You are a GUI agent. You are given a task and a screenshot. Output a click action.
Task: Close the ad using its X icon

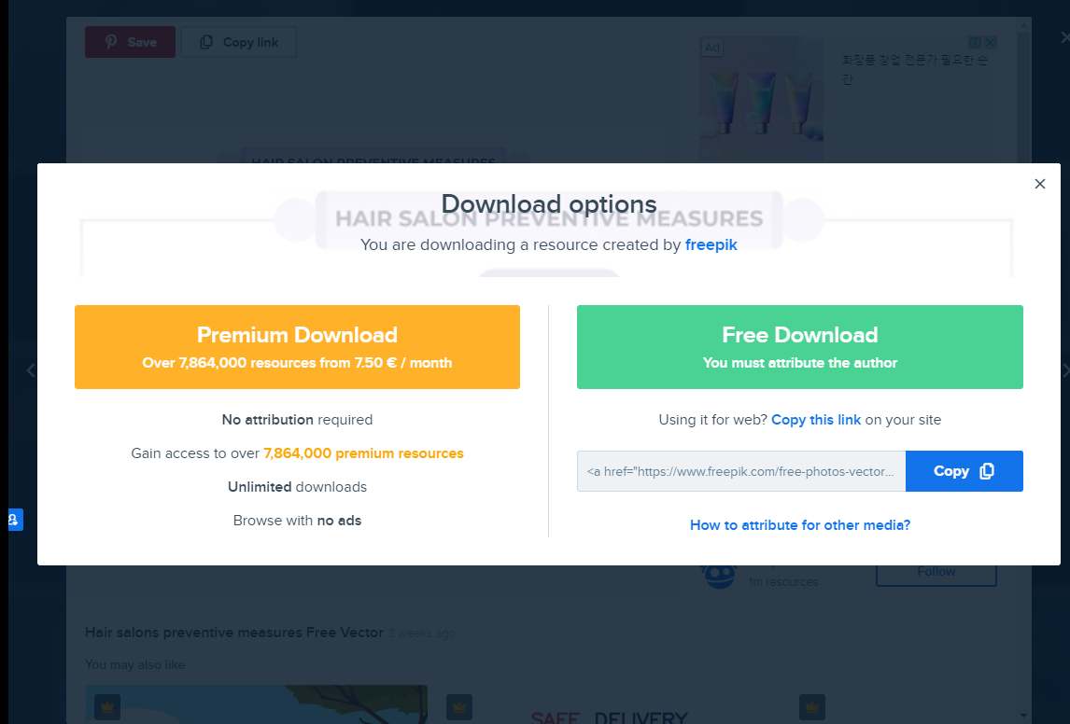point(990,42)
